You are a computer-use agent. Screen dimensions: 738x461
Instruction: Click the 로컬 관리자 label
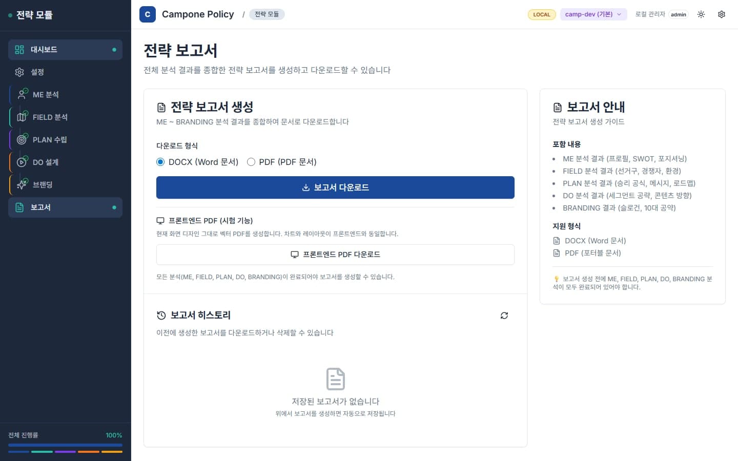tap(650, 14)
